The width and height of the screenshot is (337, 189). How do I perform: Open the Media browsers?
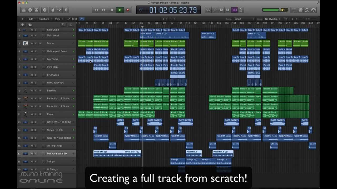point(314,10)
